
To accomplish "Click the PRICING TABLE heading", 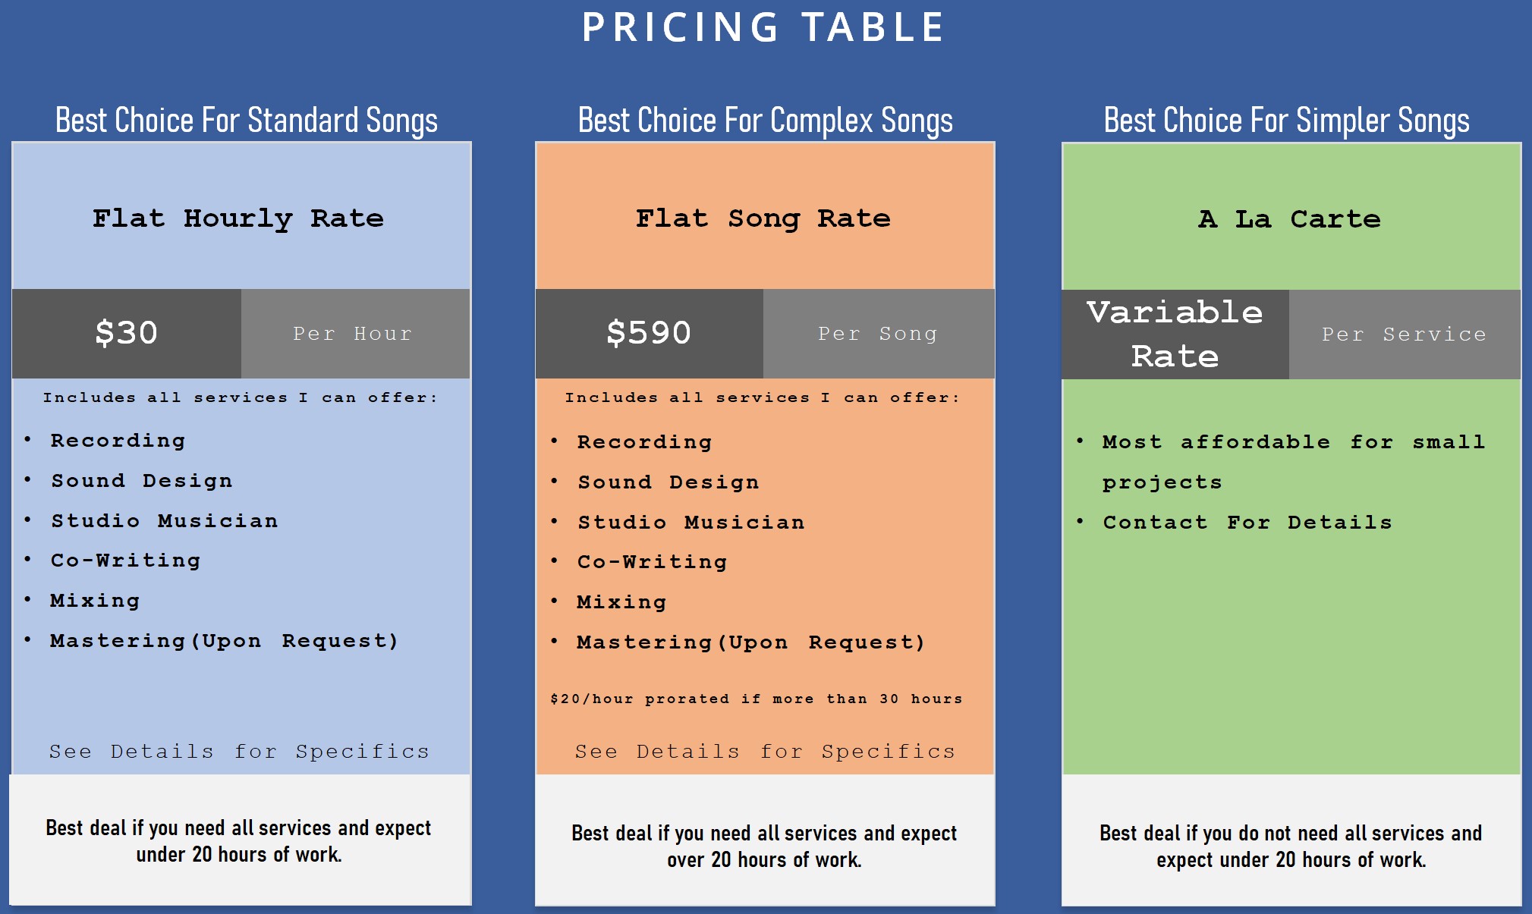I will (763, 28).
